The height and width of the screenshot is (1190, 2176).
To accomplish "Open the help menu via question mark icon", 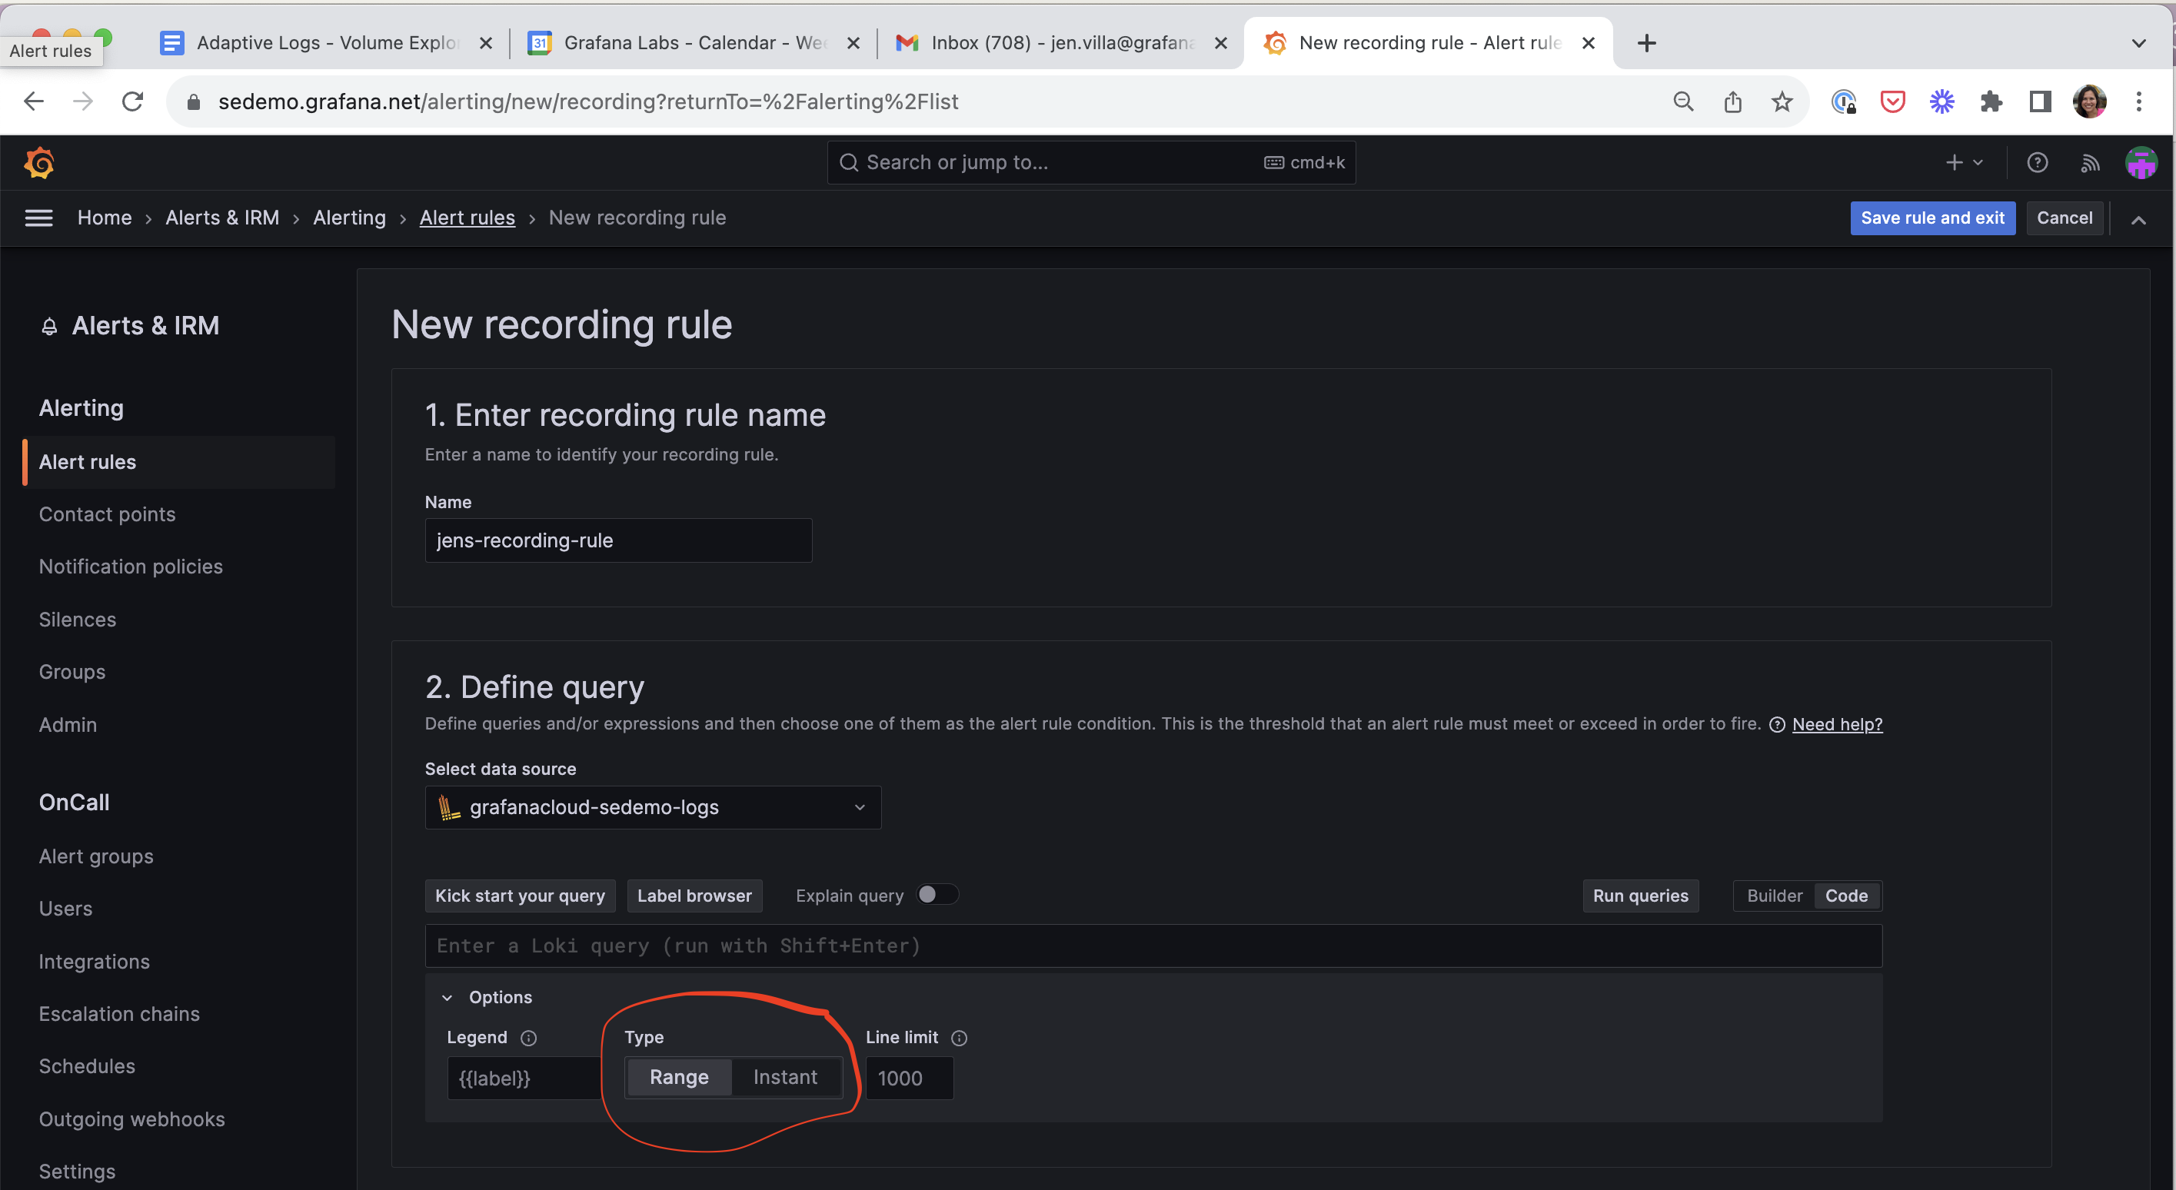I will [x=2038, y=162].
